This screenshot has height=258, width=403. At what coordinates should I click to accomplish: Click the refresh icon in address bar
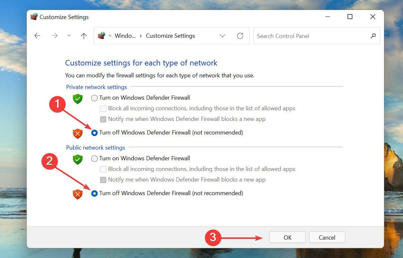tap(240, 36)
